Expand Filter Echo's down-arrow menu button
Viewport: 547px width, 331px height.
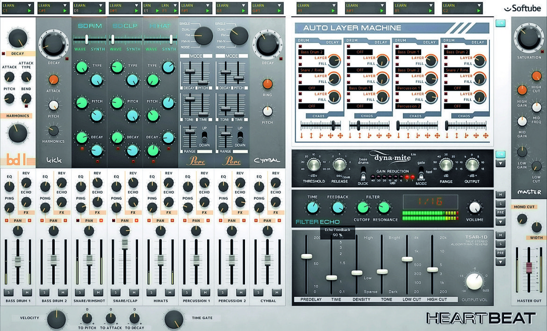tap(501, 222)
